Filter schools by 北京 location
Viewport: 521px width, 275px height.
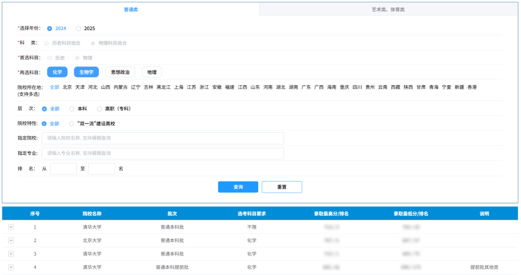tap(67, 87)
